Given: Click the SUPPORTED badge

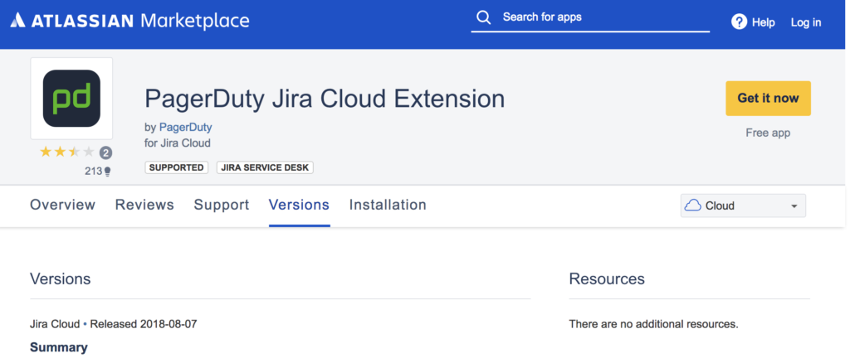Looking at the screenshot, I should tap(177, 167).
